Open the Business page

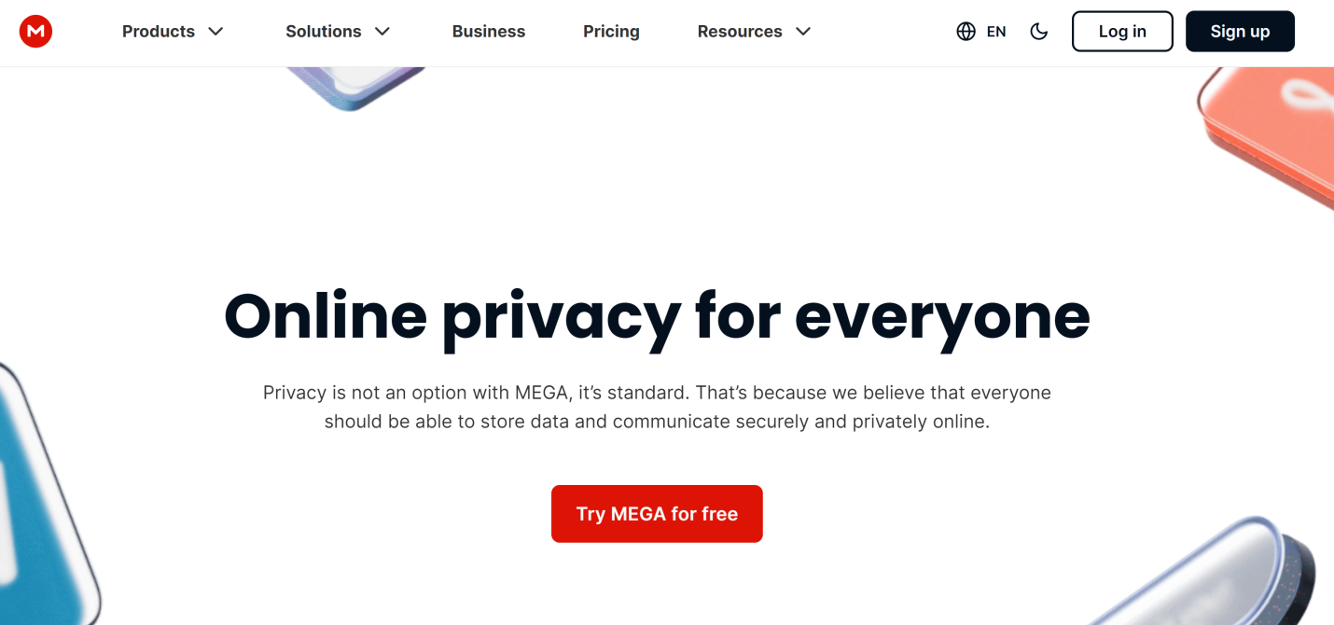click(x=488, y=32)
